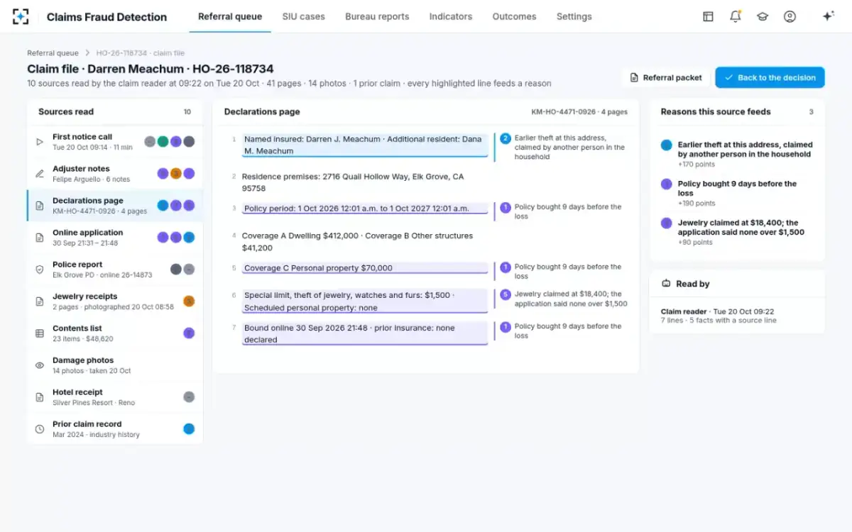
Task: Click reason badge 2 beside Named insured line
Action: [x=506, y=138]
